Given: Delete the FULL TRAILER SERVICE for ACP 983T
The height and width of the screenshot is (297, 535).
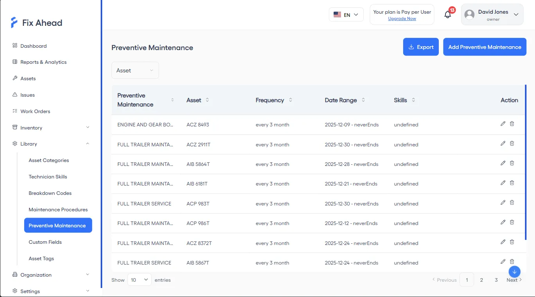Looking at the screenshot, I should 512,202.
